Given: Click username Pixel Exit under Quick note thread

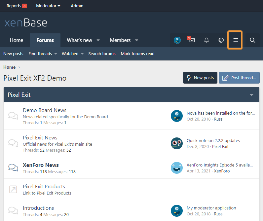Looking at the screenshot, I should pos(220,147).
